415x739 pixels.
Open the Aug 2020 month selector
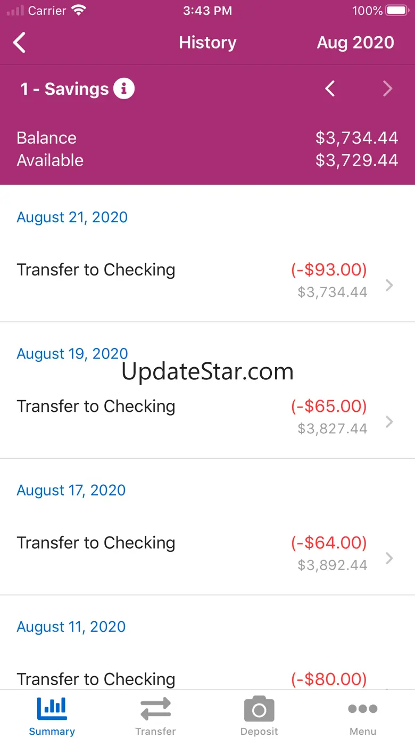coord(355,43)
